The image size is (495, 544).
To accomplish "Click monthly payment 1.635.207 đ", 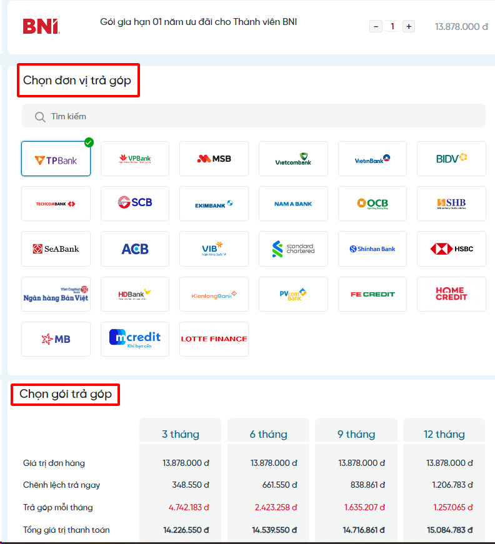I will click(364, 507).
